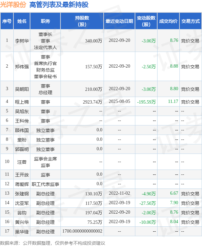Viewport: 202px width, 246px height.
Task: Click the 130.10万 holdings value
Action: click(x=93, y=194)
